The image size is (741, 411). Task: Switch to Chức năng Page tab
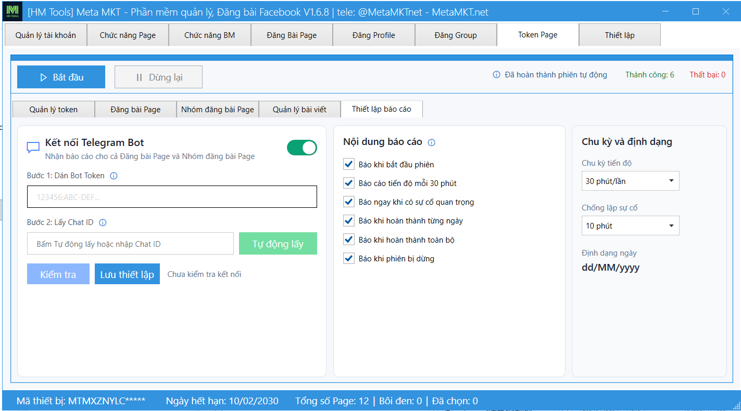point(128,35)
